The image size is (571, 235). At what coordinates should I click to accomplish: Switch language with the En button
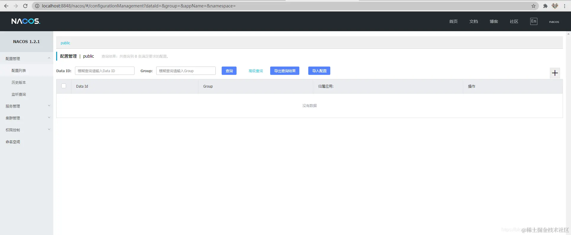click(x=534, y=21)
